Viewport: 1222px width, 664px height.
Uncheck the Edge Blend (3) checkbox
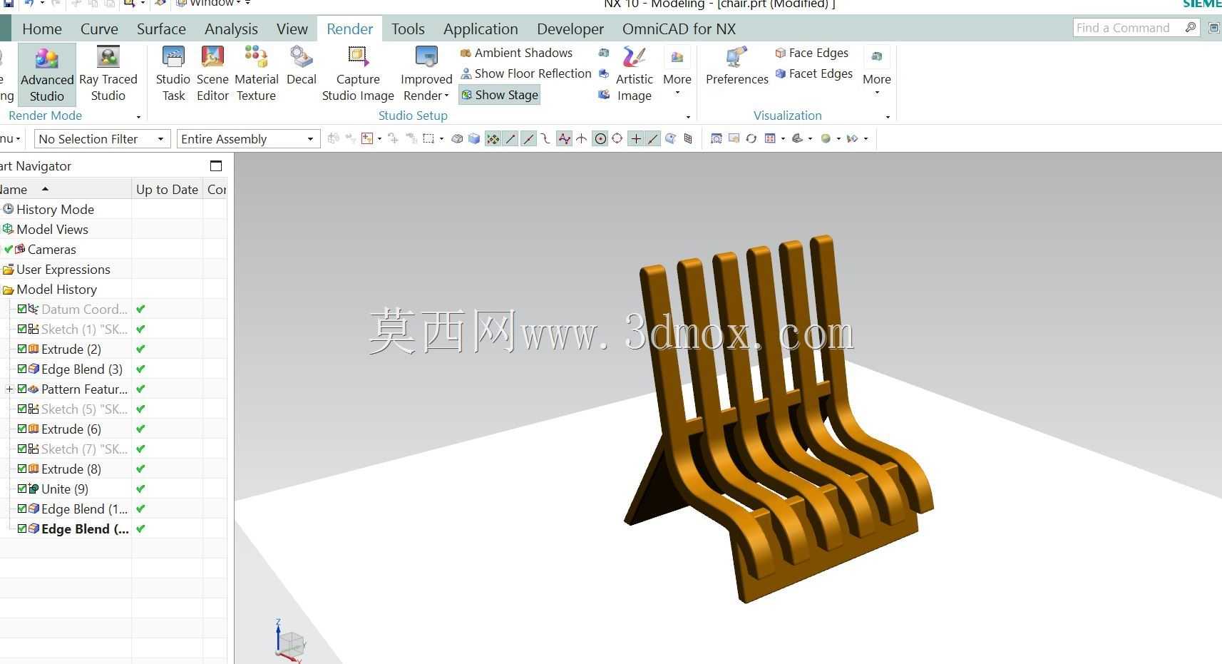pos(22,369)
